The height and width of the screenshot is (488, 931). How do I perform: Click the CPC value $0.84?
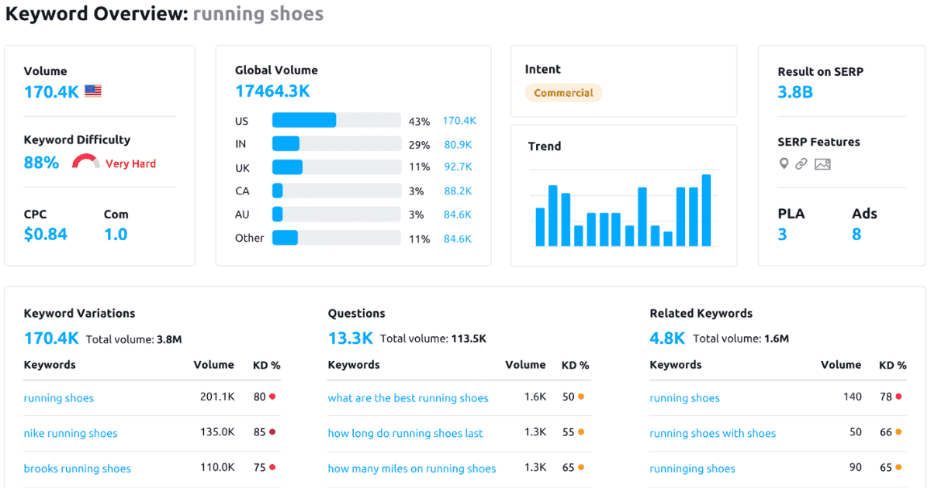(46, 234)
